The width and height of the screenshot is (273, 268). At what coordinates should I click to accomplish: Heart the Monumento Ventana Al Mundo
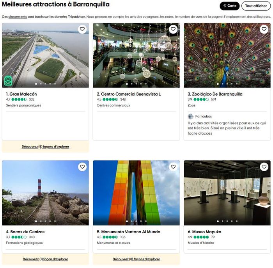[x=173, y=167]
